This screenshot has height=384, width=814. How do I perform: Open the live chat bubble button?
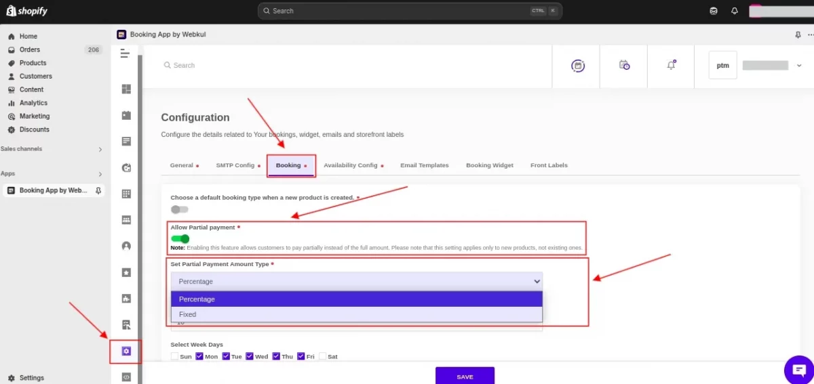point(798,370)
